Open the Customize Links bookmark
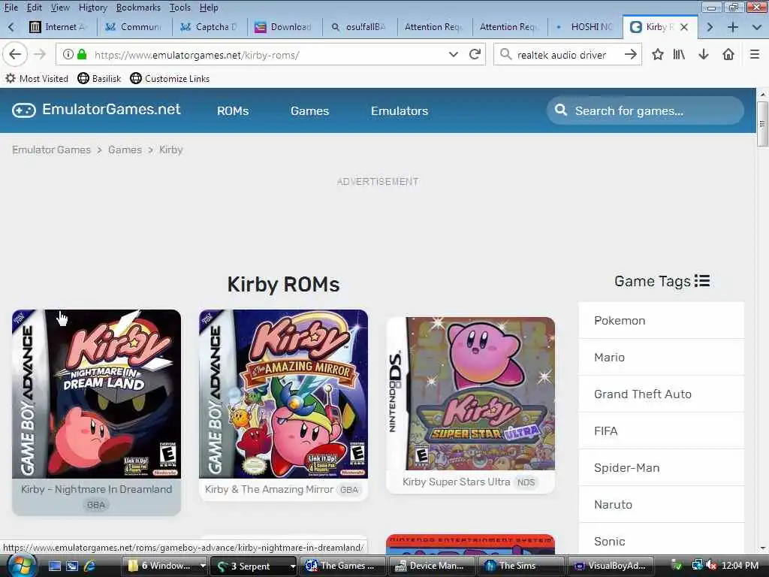Image resolution: width=769 pixels, height=577 pixels. pos(170,78)
